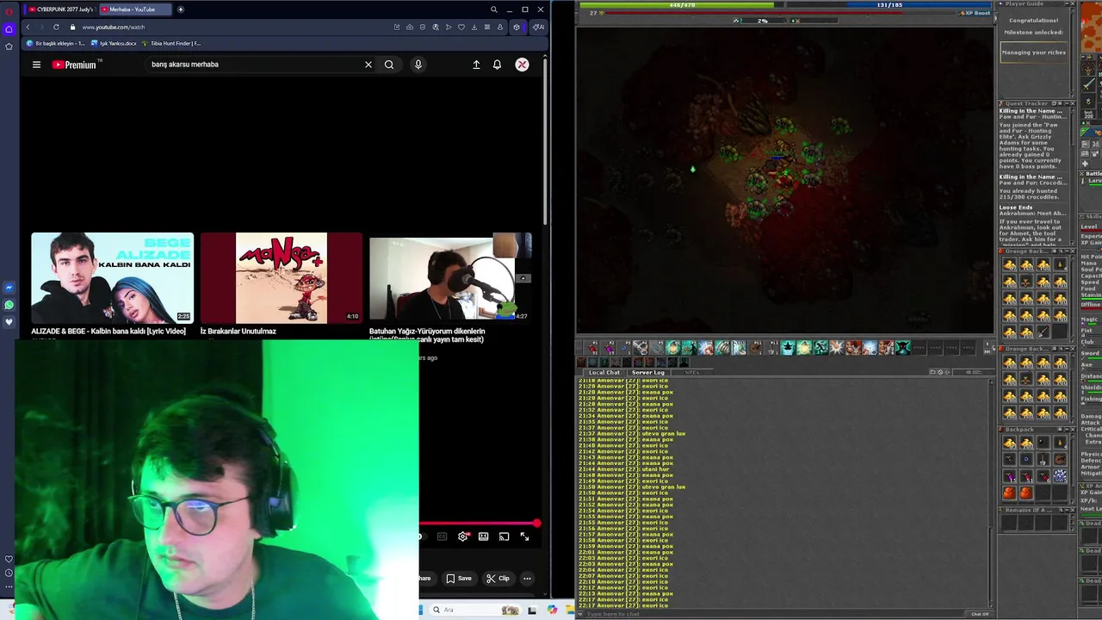Use the first red potion hotkey slot
Viewport: 1102px width, 620px height.
[x=593, y=347]
